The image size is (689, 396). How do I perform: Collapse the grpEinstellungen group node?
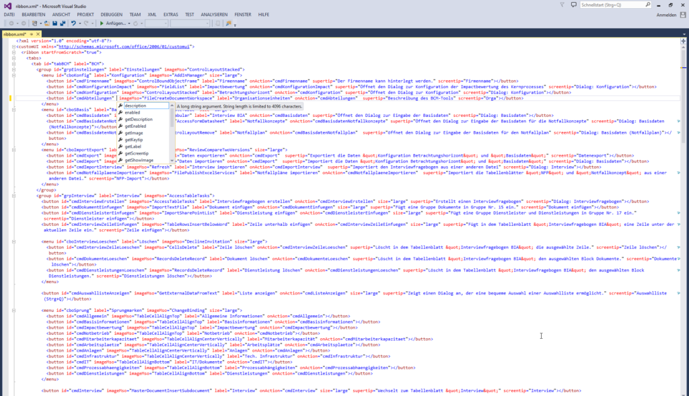pyautogui.click(x=13, y=69)
